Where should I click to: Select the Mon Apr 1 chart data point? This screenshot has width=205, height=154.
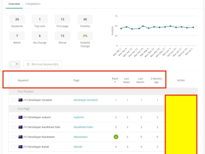pos(121,28)
